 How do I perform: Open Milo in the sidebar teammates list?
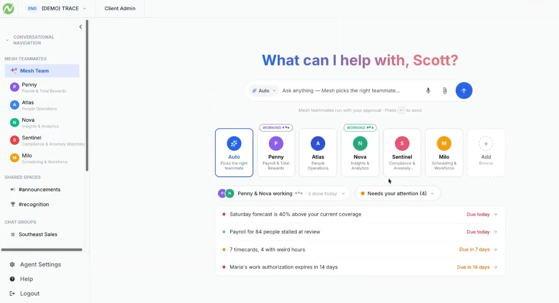point(42,158)
